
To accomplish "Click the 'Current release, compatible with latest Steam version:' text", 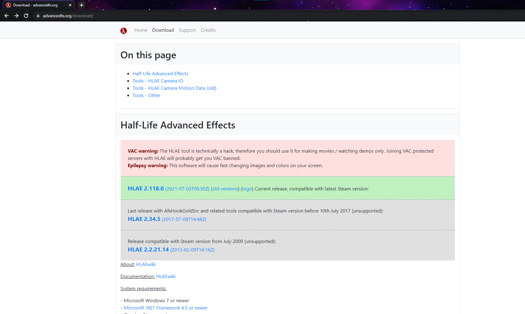I will (312, 189).
